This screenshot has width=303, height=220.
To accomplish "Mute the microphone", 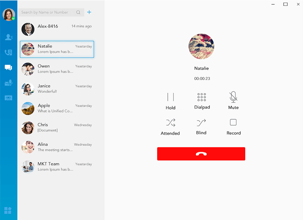I will click(x=233, y=101).
